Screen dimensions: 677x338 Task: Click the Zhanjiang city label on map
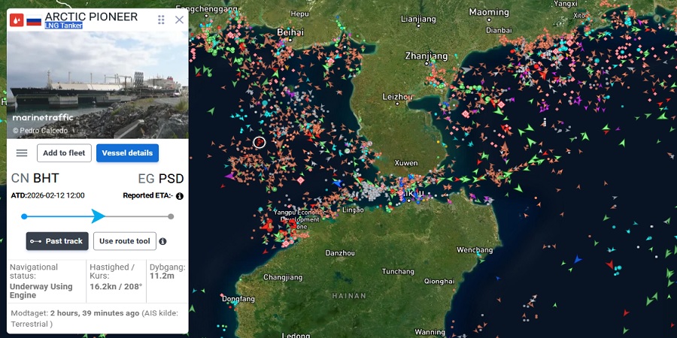pyautogui.click(x=426, y=56)
